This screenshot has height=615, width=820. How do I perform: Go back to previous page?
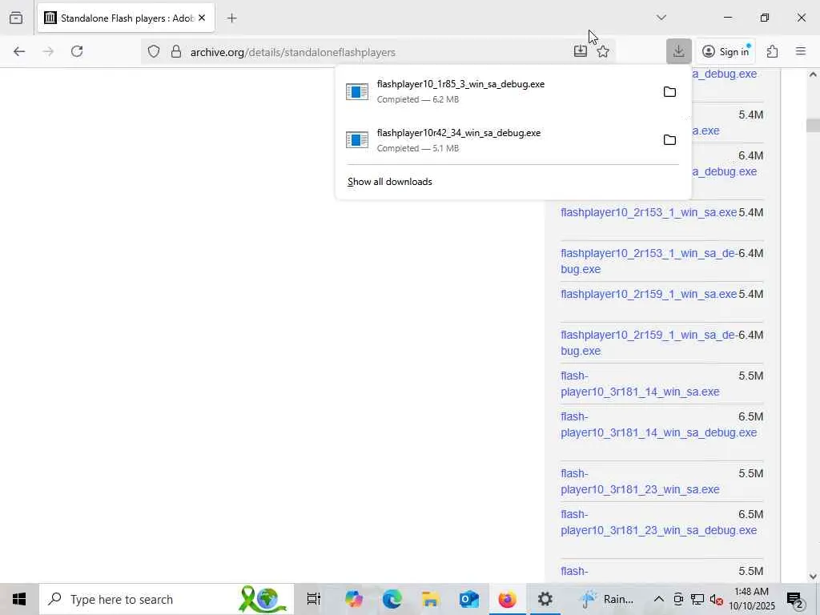[19, 51]
